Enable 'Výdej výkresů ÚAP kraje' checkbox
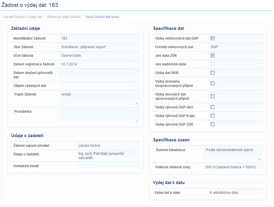274x207 pixels. 212,116
